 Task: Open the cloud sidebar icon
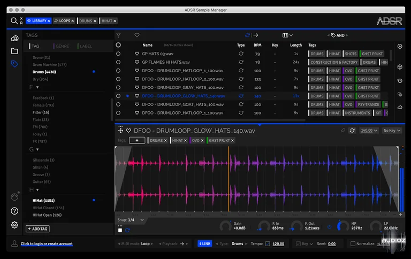tap(14, 39)
